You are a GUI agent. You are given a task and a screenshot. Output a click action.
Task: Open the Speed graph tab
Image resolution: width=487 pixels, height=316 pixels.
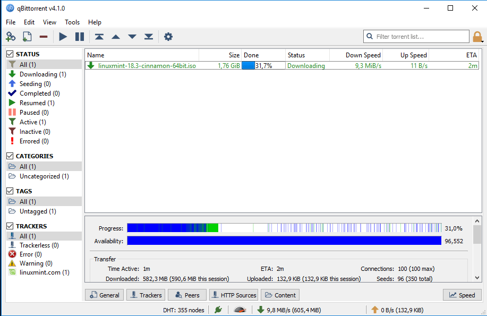coord(462,295)
